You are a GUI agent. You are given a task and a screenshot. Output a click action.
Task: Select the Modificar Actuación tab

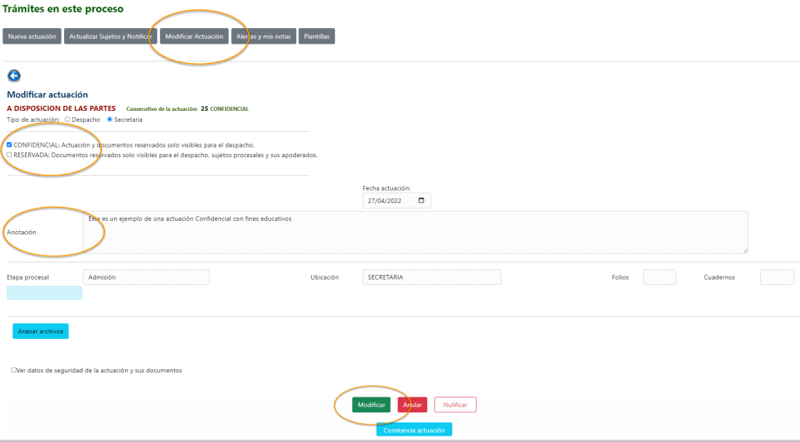pyautogui.click(x=195, y=37)
